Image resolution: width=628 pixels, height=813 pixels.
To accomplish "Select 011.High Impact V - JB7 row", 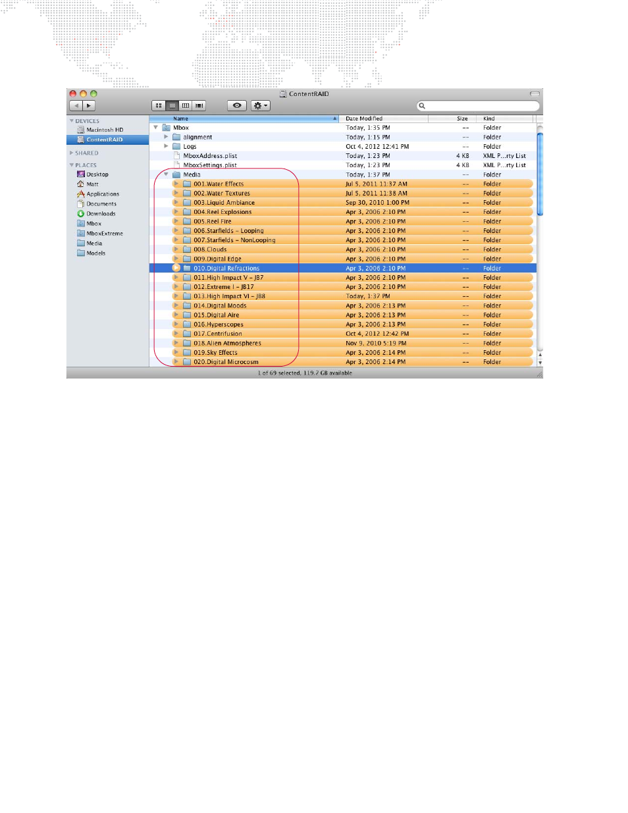I will 343,278.
